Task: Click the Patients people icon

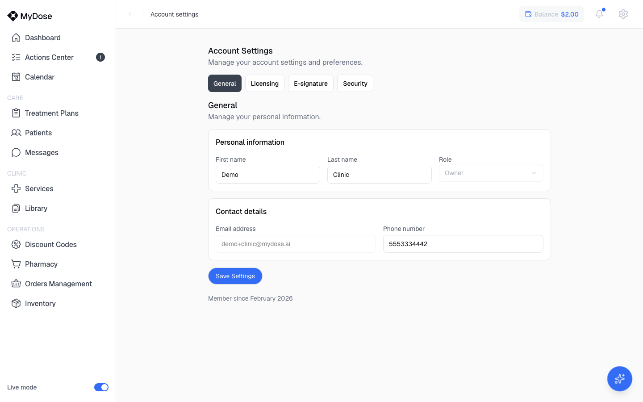Action: click(x=16, y=133)
